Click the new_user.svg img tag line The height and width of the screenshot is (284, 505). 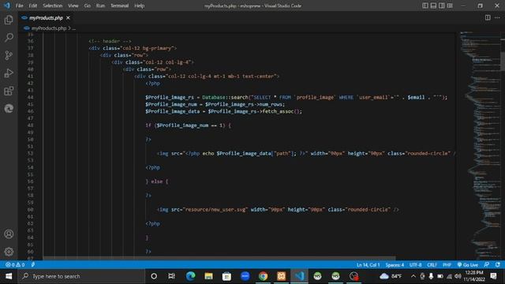point(278,209)
